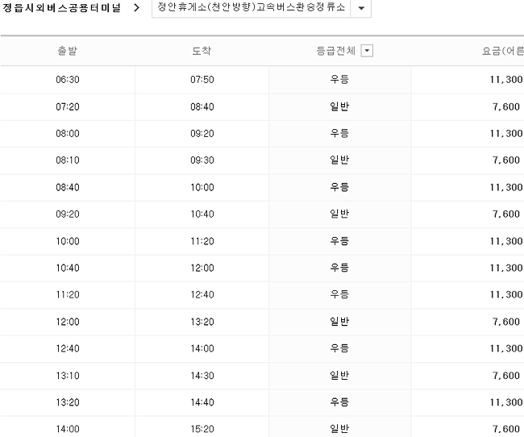Select the 13:20 departure time in the 출발 column
Image resolution: width=524 pixels, height=437 pixels.
point(68,402)
